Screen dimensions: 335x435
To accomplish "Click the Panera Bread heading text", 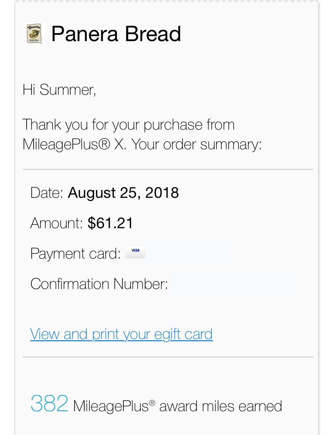I will click(x=116, y=34).
